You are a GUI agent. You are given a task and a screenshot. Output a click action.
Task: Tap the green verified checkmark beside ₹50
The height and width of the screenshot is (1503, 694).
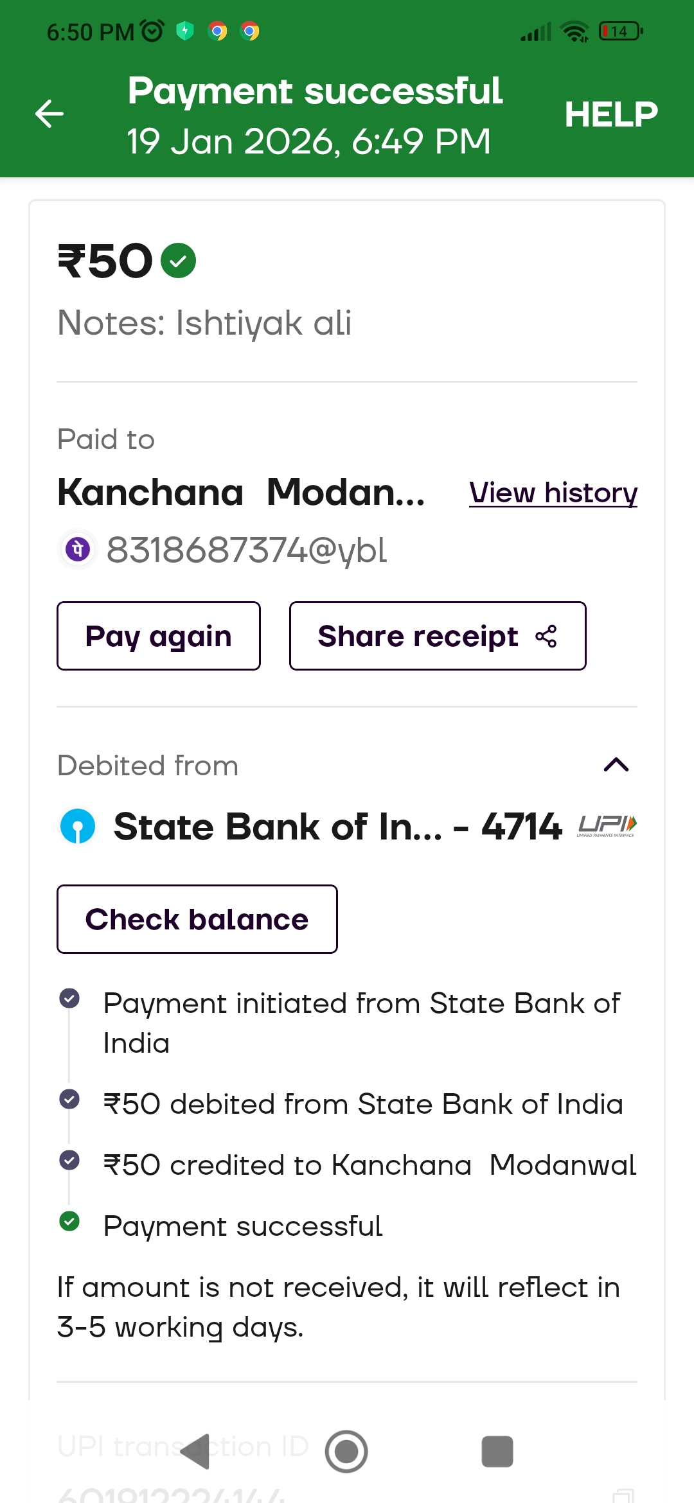pos(178,261)
